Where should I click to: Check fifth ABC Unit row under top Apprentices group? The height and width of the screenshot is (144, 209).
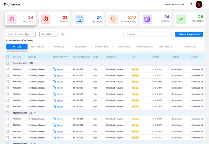pos(7,94)
